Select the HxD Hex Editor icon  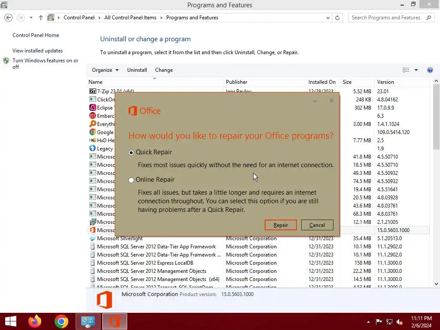click(93, 140)
